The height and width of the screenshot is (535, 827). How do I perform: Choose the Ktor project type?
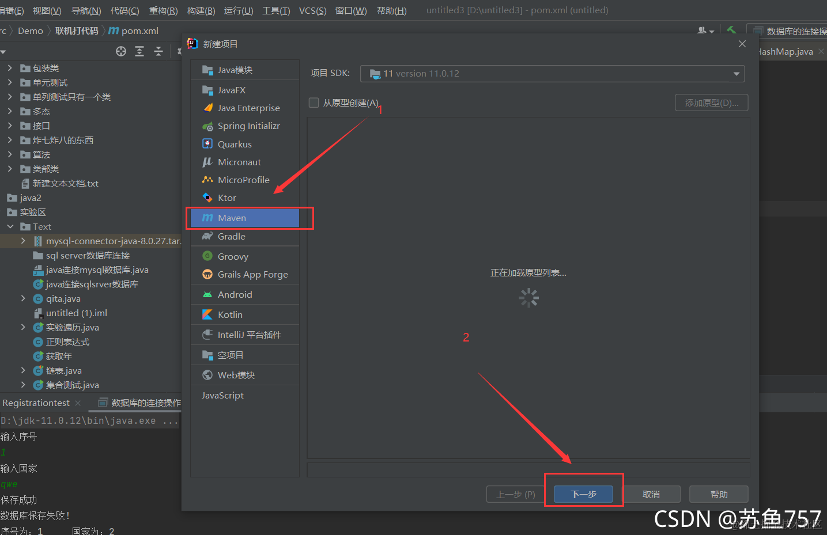[x=245, y=198]
